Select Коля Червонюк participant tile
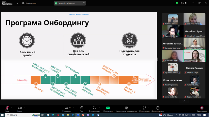The image size is (209, 117). click(x=173, y=80)
